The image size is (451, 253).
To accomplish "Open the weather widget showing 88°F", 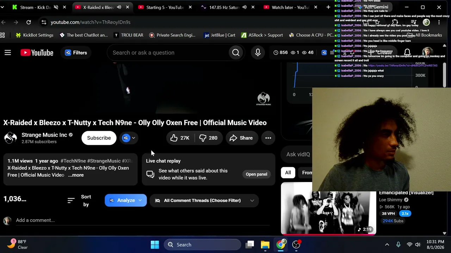I will pyautogui.click(x=18, y=244).
